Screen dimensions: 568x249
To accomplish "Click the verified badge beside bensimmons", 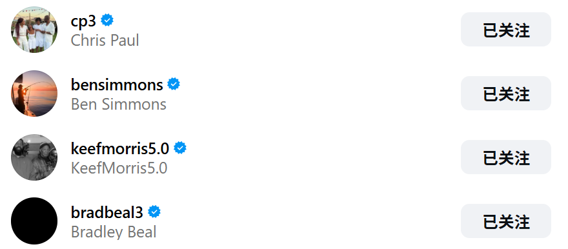I will pyautogui.click(x=174, y=84).
